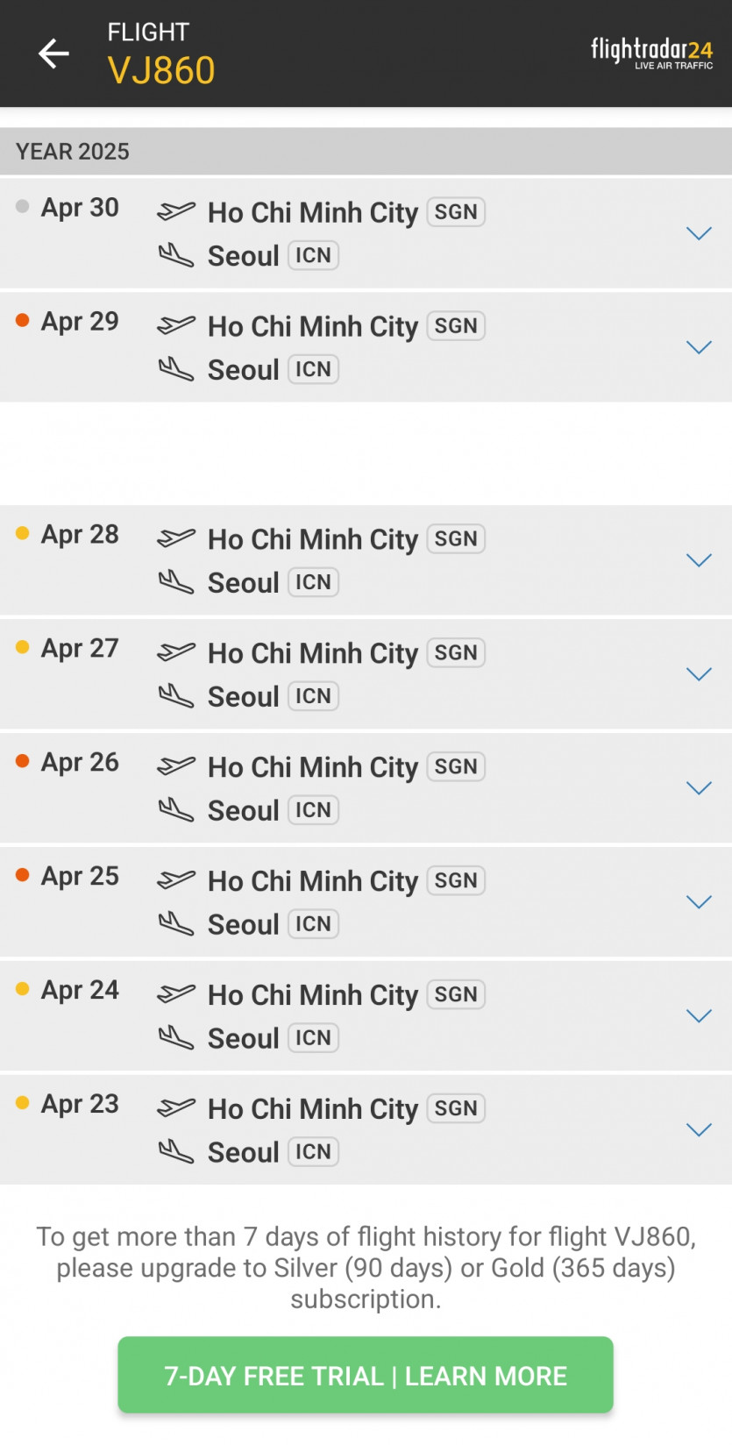Open the Apr 27 flight chevron
The height and width of the screenshot is (1445, 732).
coord(699,674)
